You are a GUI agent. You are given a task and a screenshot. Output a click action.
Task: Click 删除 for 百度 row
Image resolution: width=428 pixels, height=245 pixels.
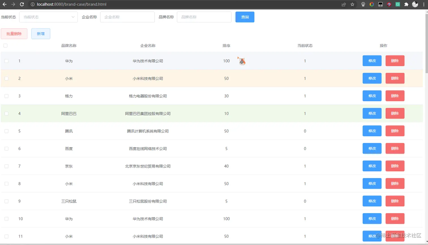(x=395, y=149)
